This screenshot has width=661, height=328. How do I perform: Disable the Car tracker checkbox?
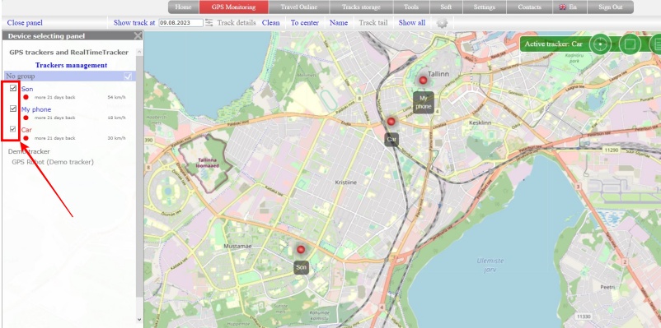(x=13, y=129)
